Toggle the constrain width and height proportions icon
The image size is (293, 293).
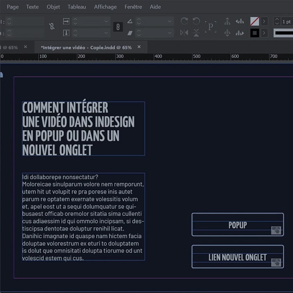(52, 26)
